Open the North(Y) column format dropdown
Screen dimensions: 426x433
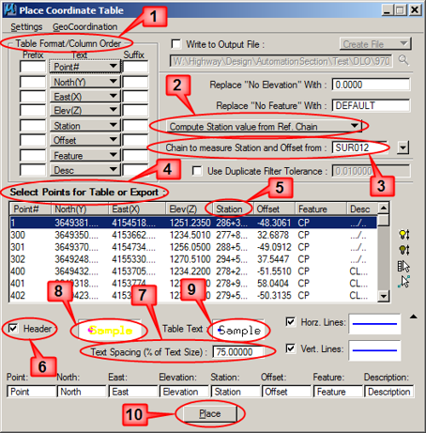(x=84, y=82)
